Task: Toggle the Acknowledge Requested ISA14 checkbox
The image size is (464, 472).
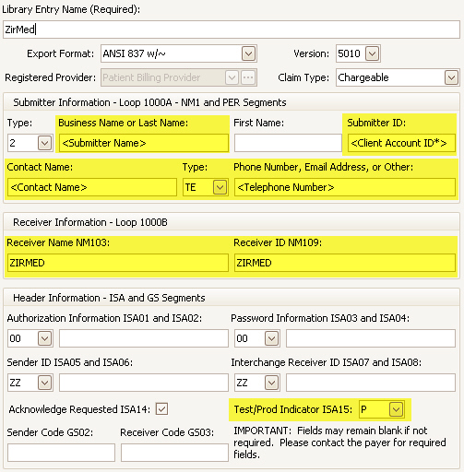Action: (x=161, y=409)
